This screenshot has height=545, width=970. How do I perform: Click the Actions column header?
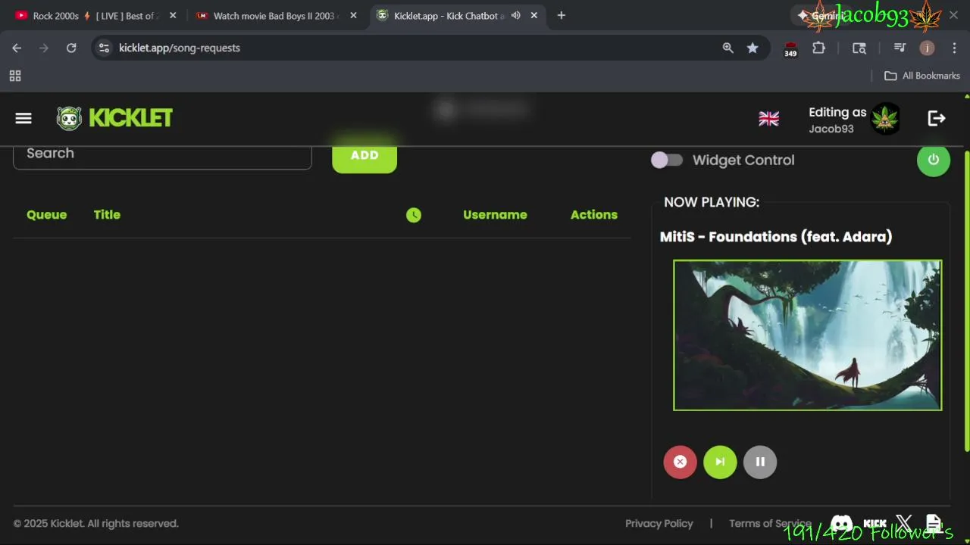pyautogui.click(x=594, y=215)
